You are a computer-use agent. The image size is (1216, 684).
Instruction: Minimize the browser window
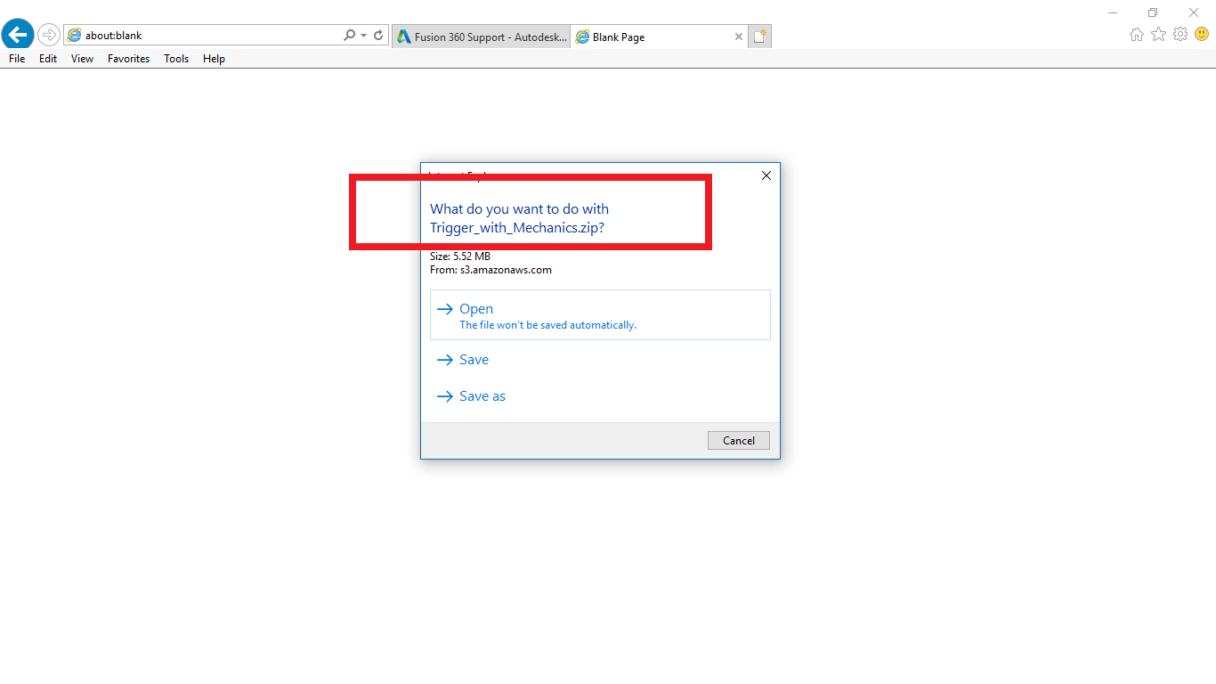coord(1113,12)
